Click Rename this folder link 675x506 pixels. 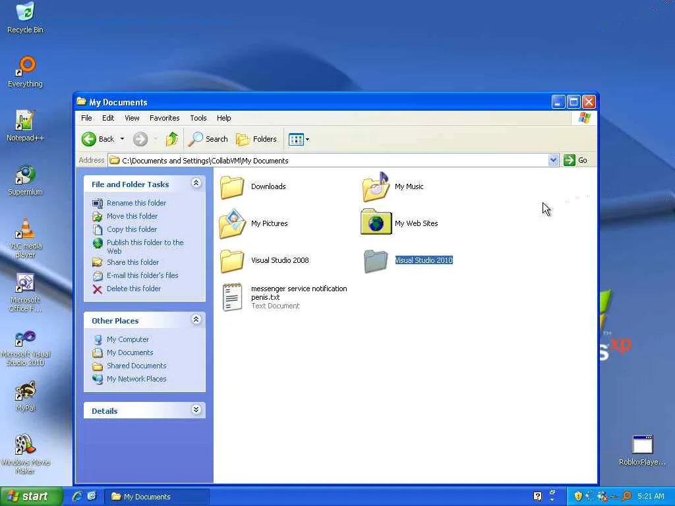(136, 203)
